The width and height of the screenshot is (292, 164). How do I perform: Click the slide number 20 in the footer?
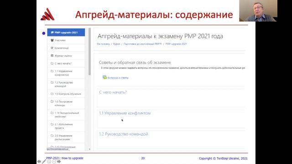(143, 158)
